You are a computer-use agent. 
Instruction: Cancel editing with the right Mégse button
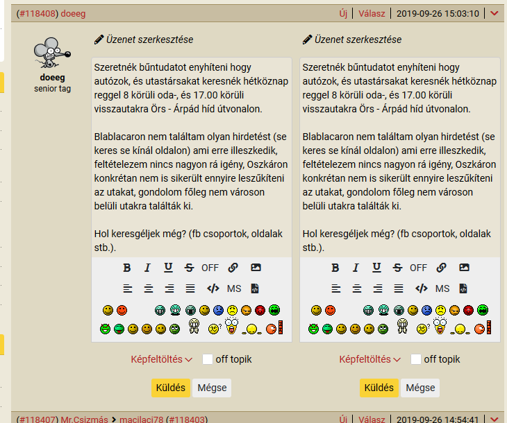(x=420, y=388)
